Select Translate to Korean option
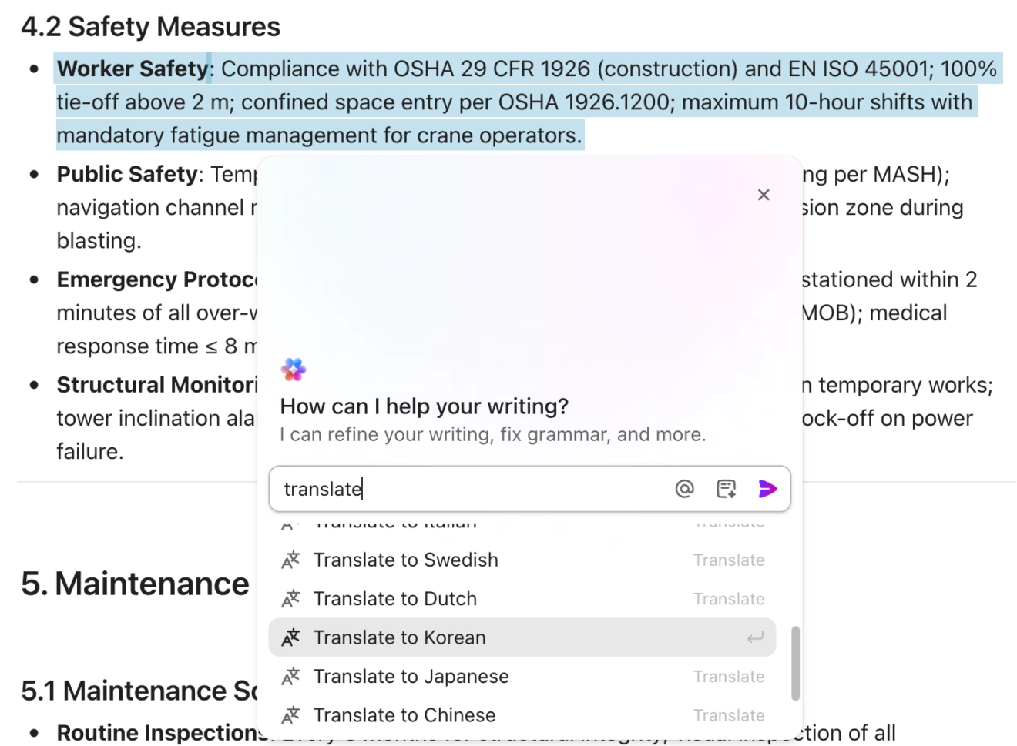 pyautogui.click(x=522, y=637)
